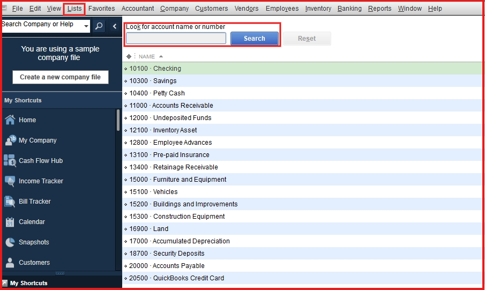Select 20000 Accounts Payable row
The height and width of the screenshot is (290, 485).
pyautogui.click(x=302, y=266)
